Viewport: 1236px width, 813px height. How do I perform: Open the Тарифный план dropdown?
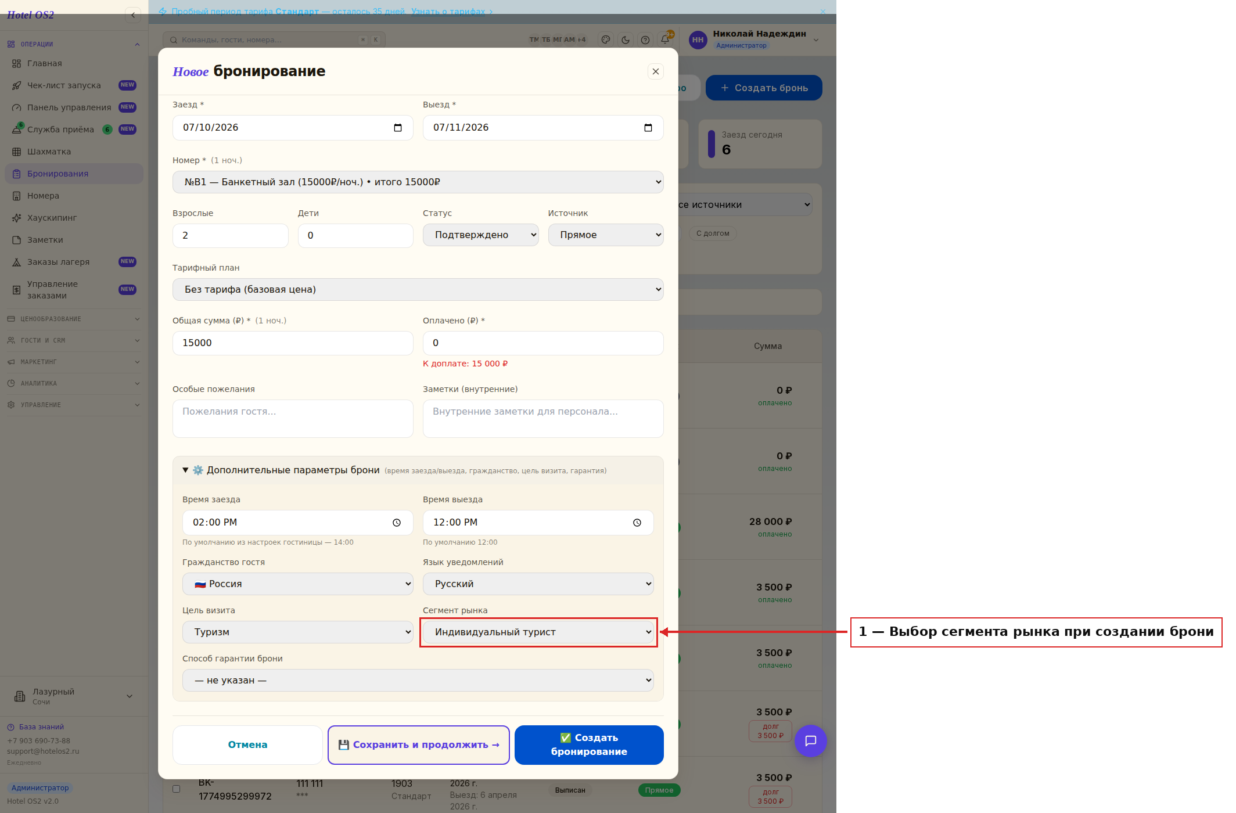(418, 289)
